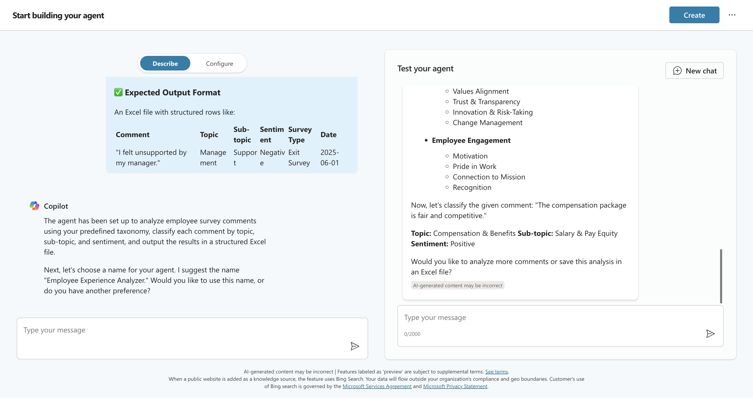This screenshot has height=398, width=753.
Task: Click the Survey Type column header
Action: [300, 134]
